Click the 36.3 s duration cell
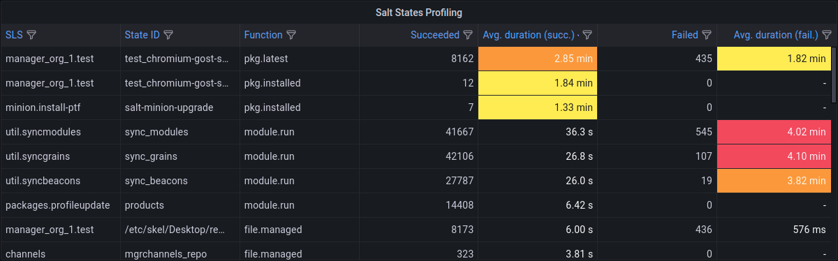The width and height of the screenshot is (838, 261). tap(538, 132)
